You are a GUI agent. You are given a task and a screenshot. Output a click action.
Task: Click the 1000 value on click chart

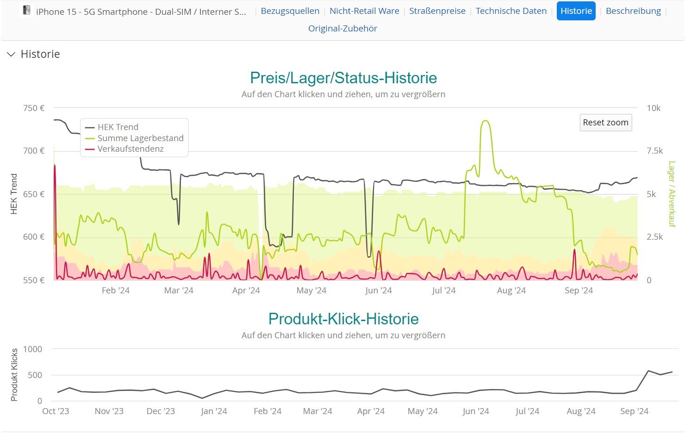coord(32,349)
